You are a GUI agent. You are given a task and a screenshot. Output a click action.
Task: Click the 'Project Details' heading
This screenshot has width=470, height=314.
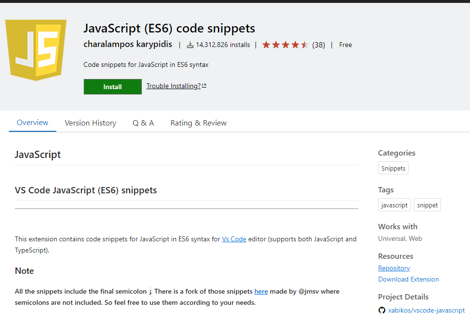click(404, 297)
